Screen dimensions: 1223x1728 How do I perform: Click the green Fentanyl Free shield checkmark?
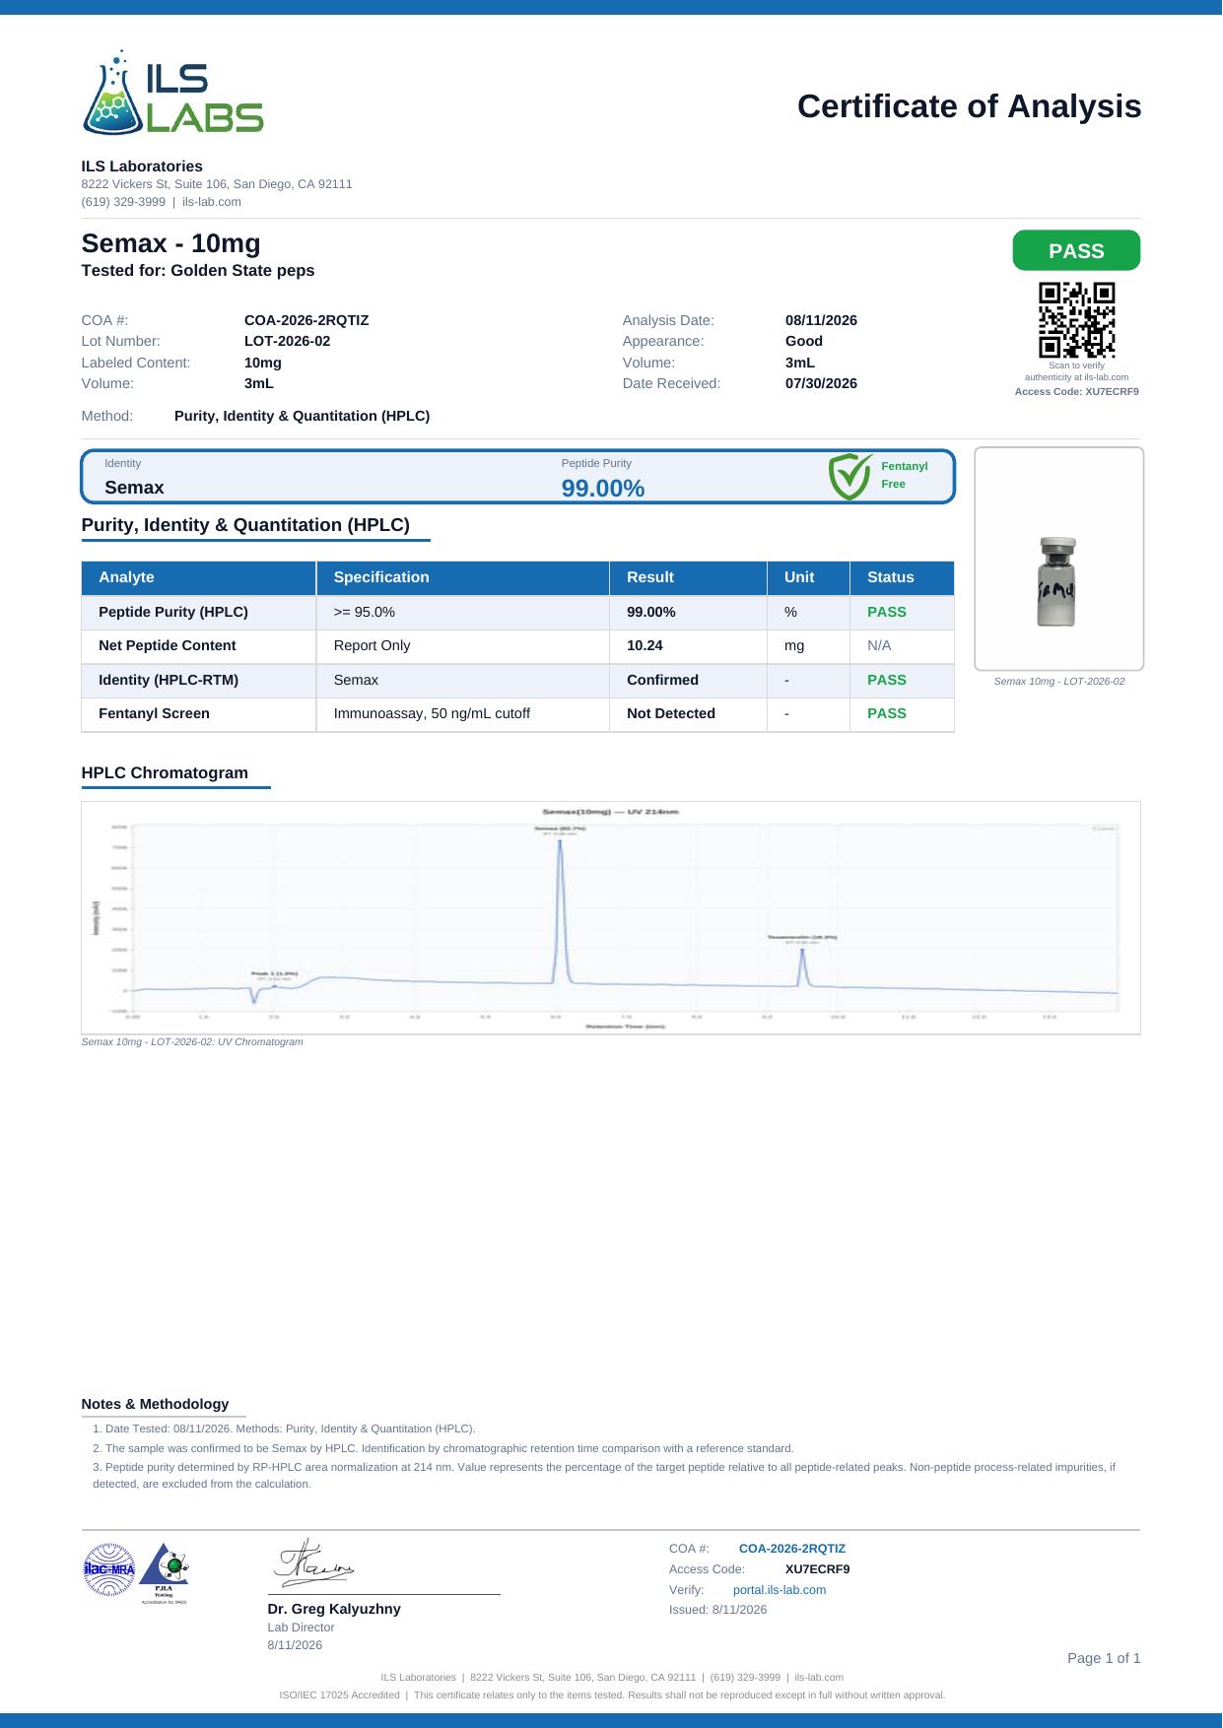tap(849, 477)
